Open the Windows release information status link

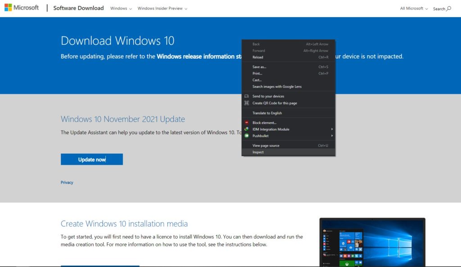[199, 56]
